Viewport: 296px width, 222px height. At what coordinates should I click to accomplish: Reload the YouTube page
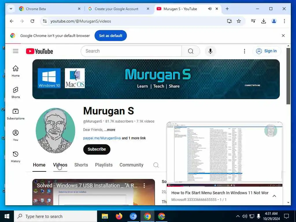(x=32, y=21)
